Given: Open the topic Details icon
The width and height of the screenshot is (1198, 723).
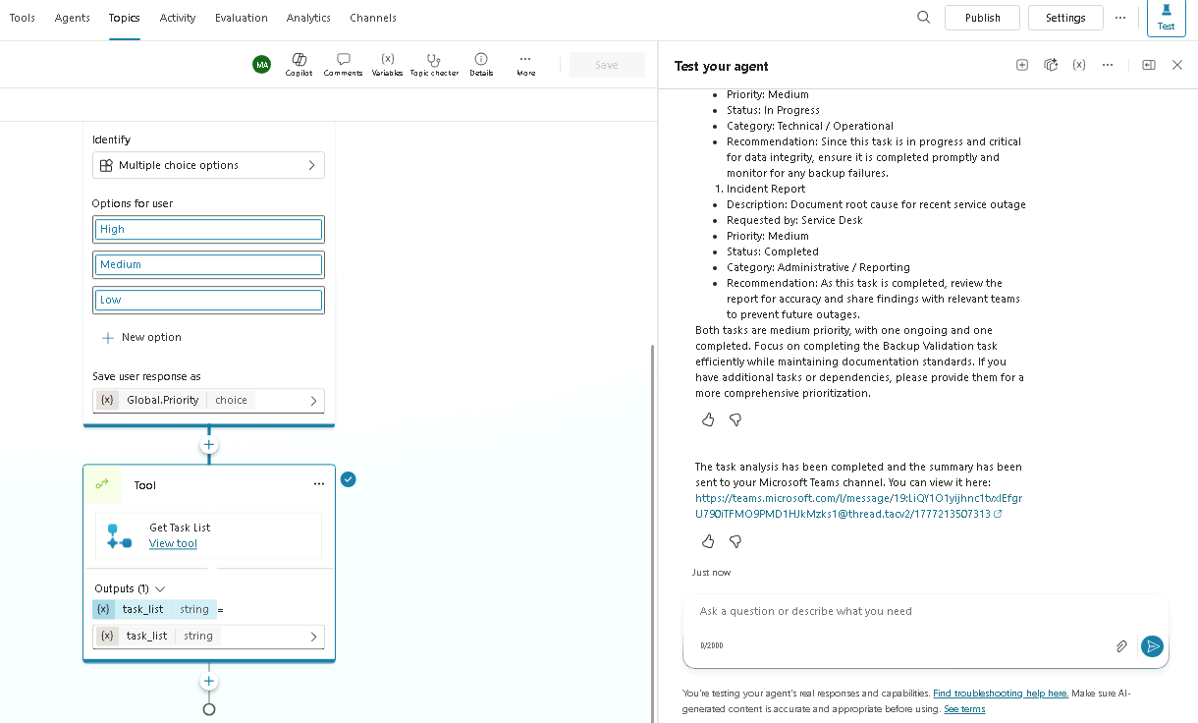Looking at the screenshot, I should [481, 65].
